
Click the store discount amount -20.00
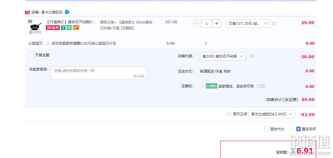pos(307,57)
